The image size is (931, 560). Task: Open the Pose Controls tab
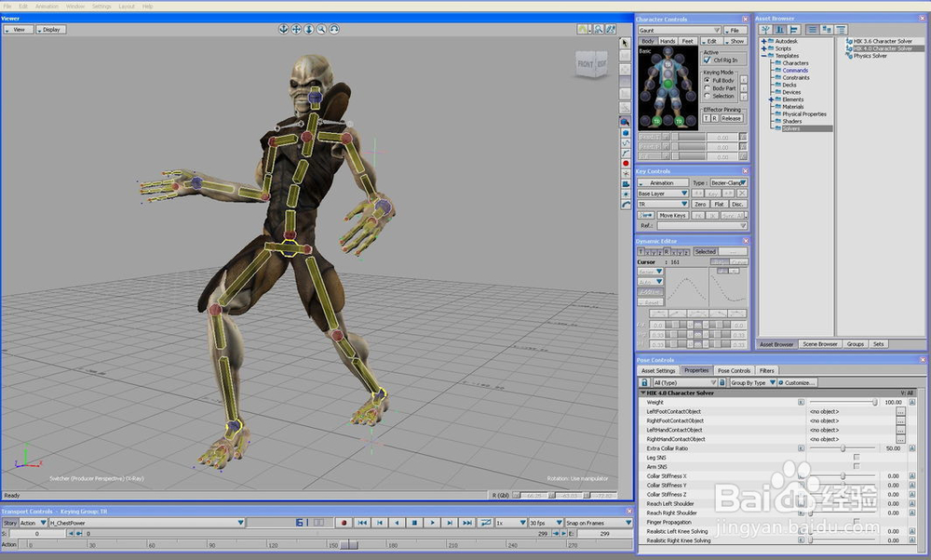pos(734,370)
